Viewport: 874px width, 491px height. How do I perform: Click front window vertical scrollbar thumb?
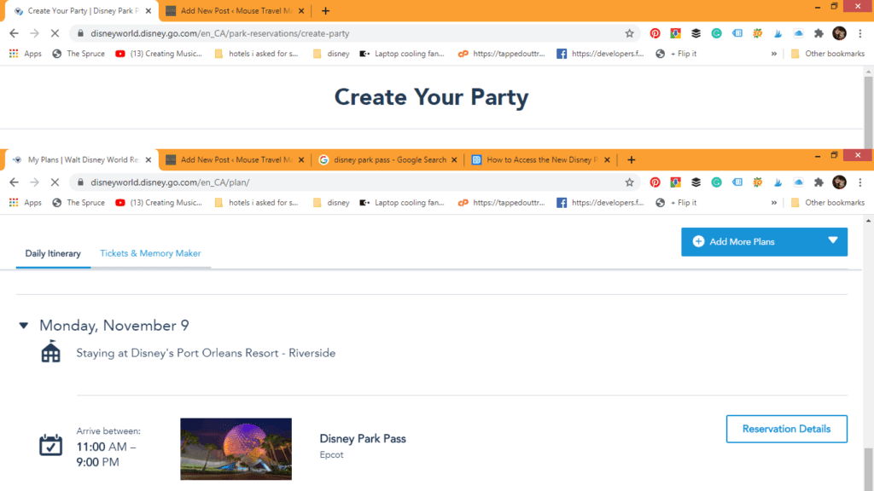[868, 468]
